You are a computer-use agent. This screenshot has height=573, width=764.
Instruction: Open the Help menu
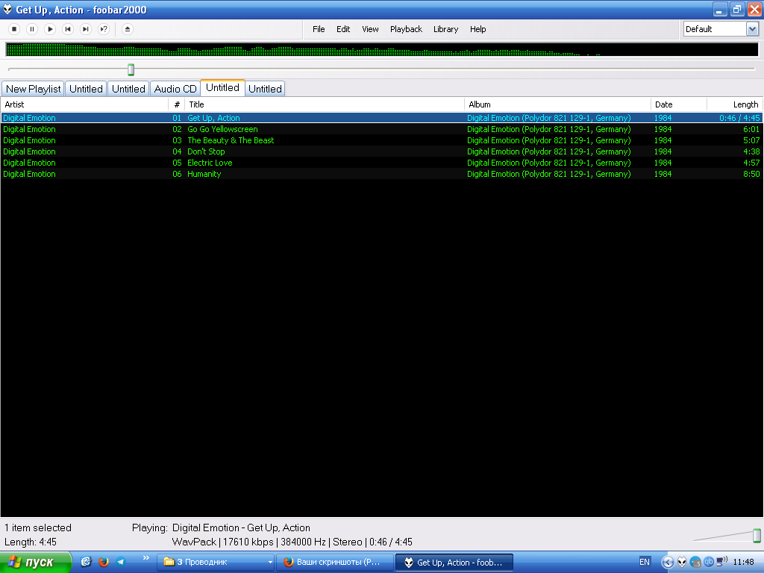pos(478,29)
